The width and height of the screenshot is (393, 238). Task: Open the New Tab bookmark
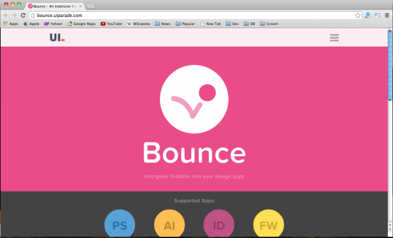tap(210, 24)
